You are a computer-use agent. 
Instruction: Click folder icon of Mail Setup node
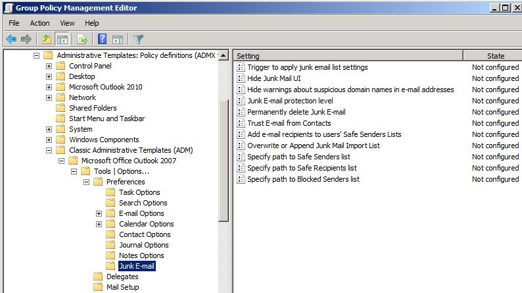point(98,286)
